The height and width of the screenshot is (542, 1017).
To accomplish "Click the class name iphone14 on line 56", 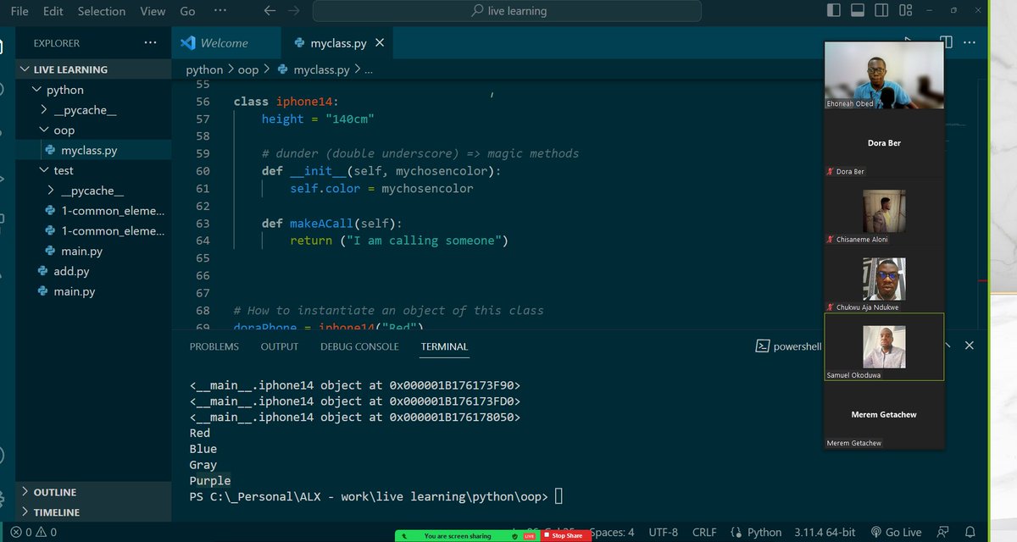I will 303,102.
